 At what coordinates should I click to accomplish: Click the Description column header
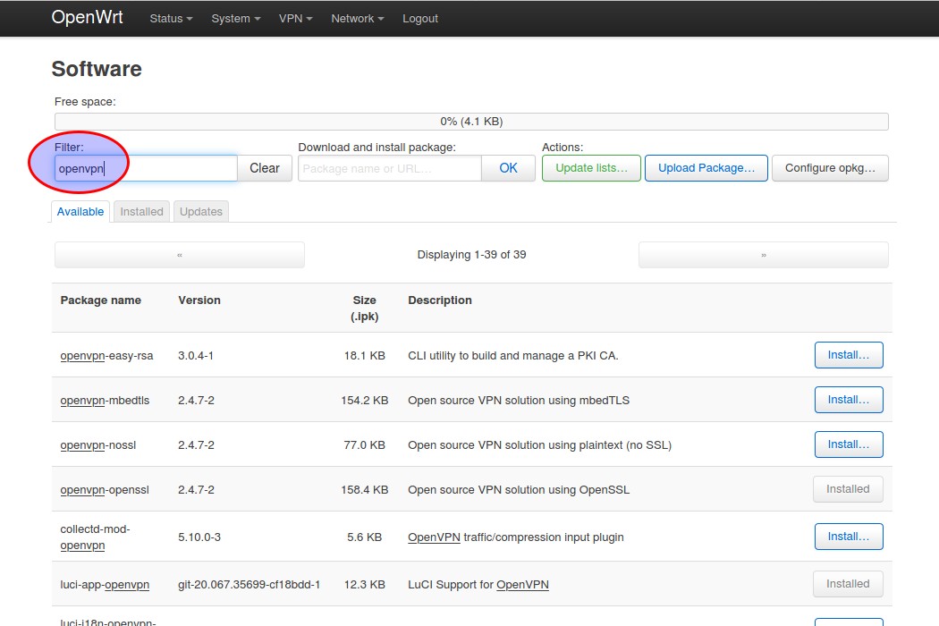[x=440, y=300]
